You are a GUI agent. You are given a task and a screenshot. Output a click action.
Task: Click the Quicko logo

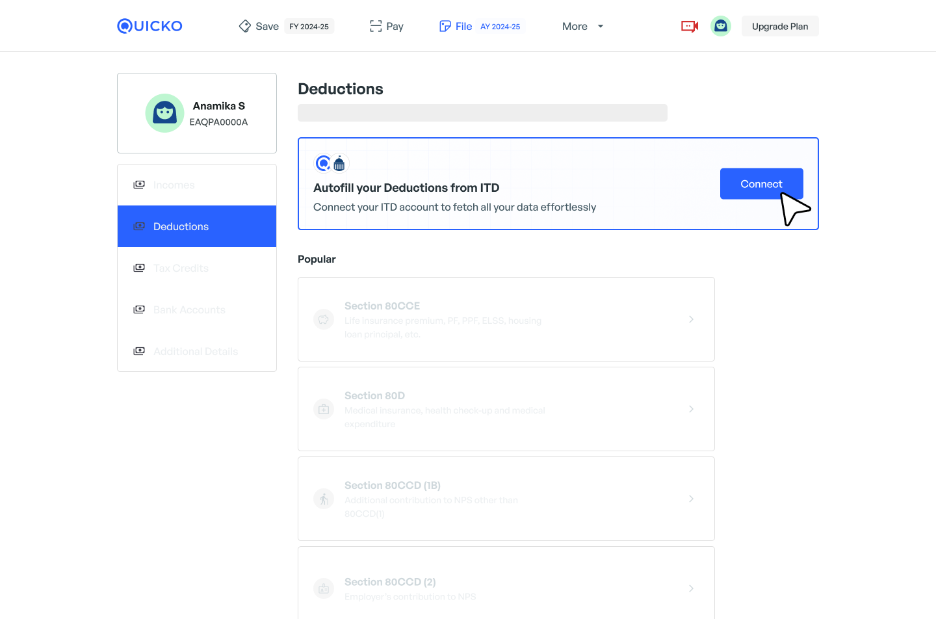tap(149, 26)
